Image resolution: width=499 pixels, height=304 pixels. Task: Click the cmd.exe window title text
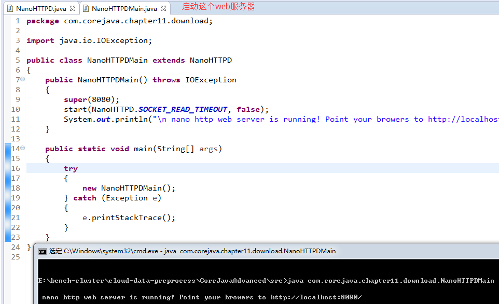pos(192,251)
